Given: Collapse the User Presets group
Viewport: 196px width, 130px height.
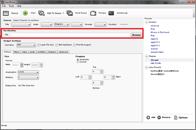Looking at the screenshot, I should coord(146,67).
